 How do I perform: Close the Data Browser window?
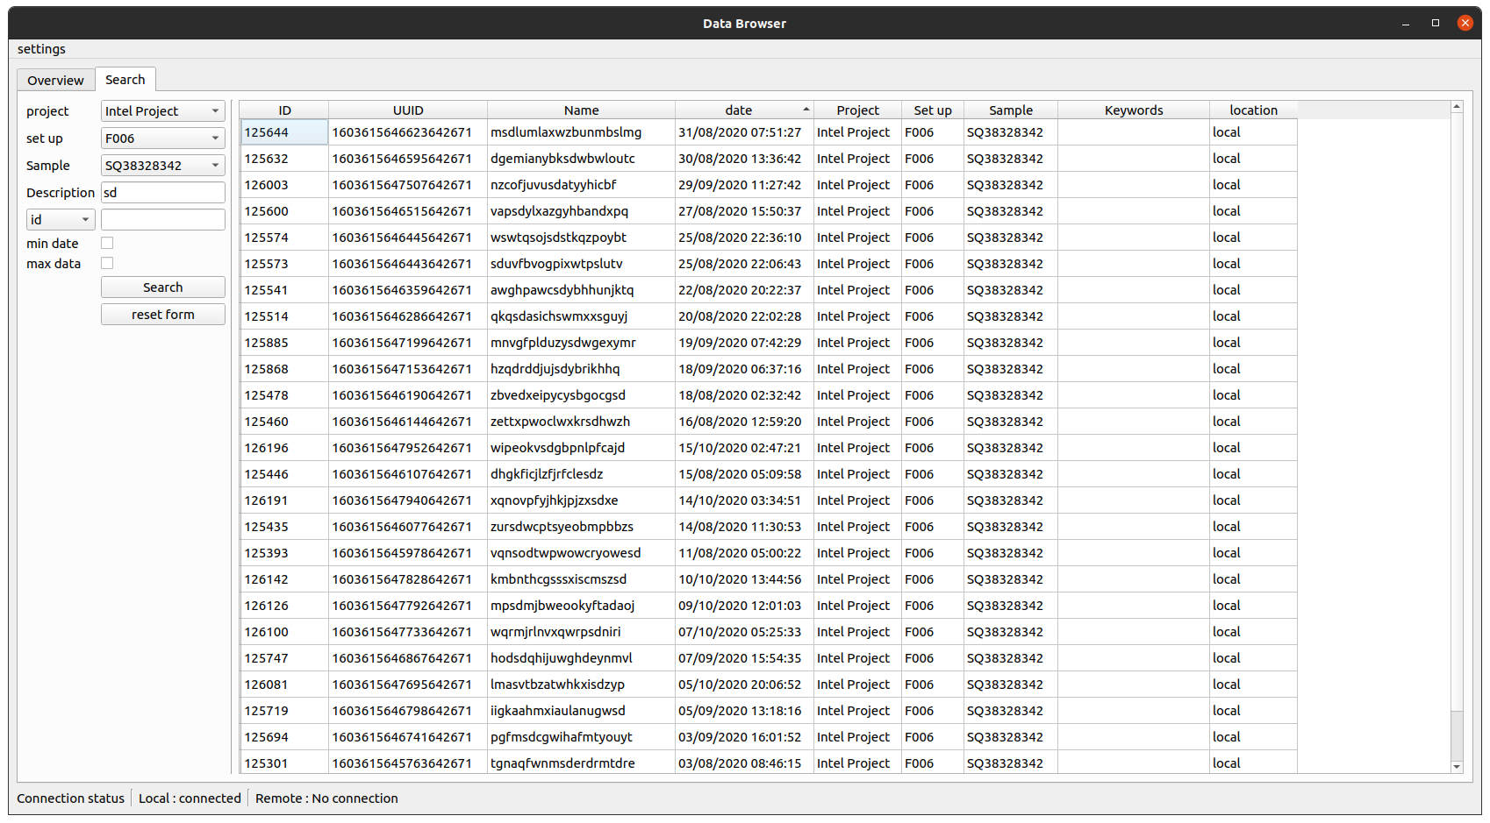tap(1465, 24)
